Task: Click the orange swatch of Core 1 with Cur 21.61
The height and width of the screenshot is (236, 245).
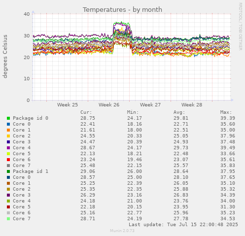Action: [8, 130]
